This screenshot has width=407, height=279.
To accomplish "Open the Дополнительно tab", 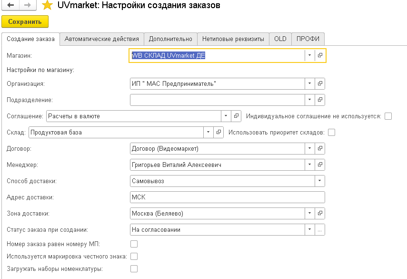I will tap(170, 39).
